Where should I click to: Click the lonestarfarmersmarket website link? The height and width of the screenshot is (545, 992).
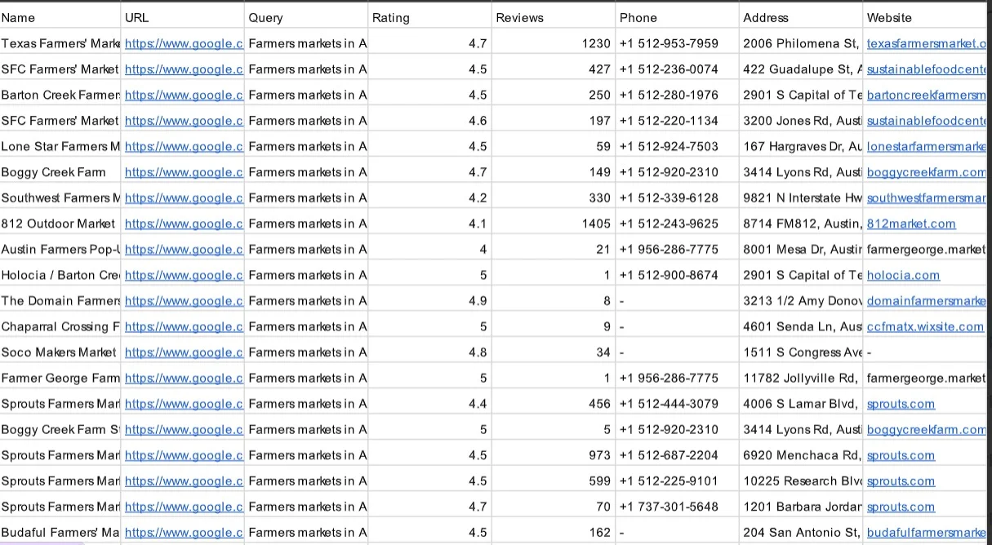pyautogui.click(x=926, y=147)
